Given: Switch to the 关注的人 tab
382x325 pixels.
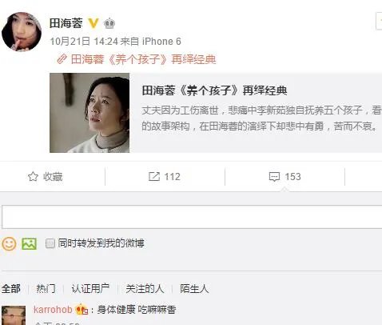Looking at the screenshot, I should 145,289.
